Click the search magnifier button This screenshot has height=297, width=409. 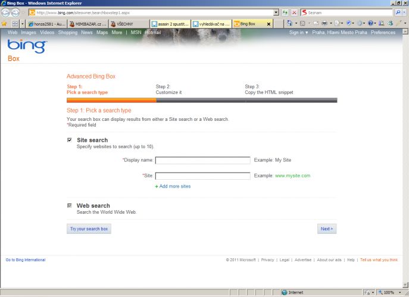(398, 12)
